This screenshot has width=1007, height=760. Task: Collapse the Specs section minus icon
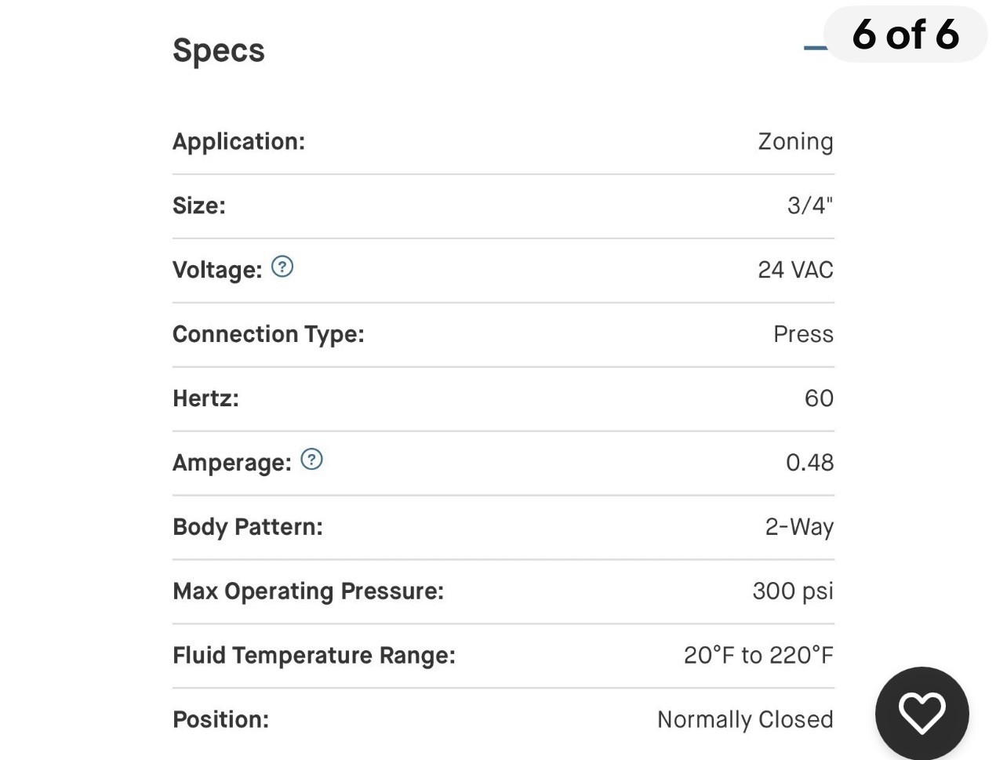coord(816,48)
